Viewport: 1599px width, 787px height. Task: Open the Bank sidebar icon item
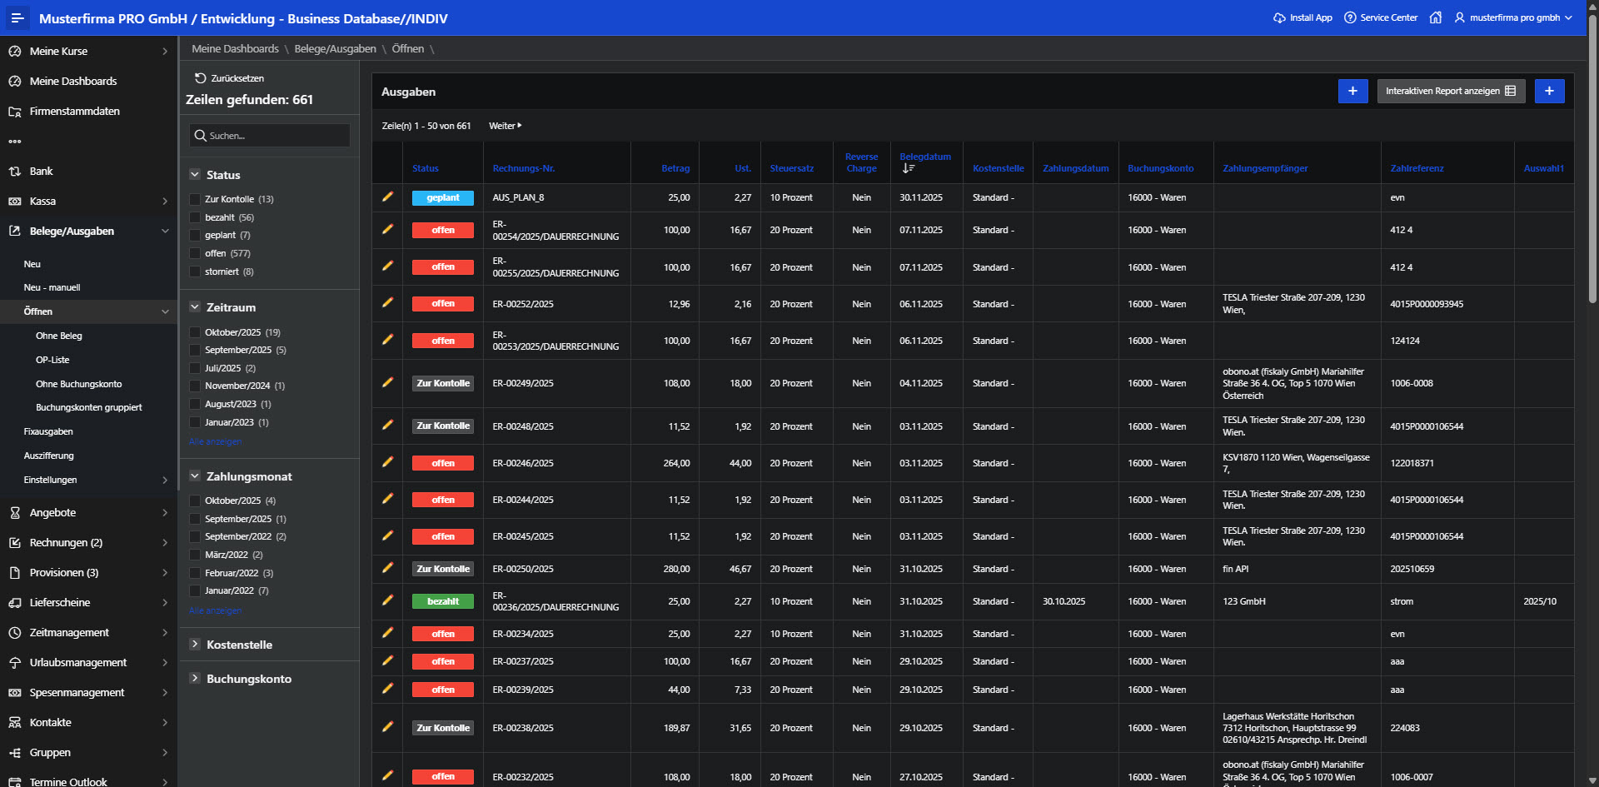click(15, 172)
